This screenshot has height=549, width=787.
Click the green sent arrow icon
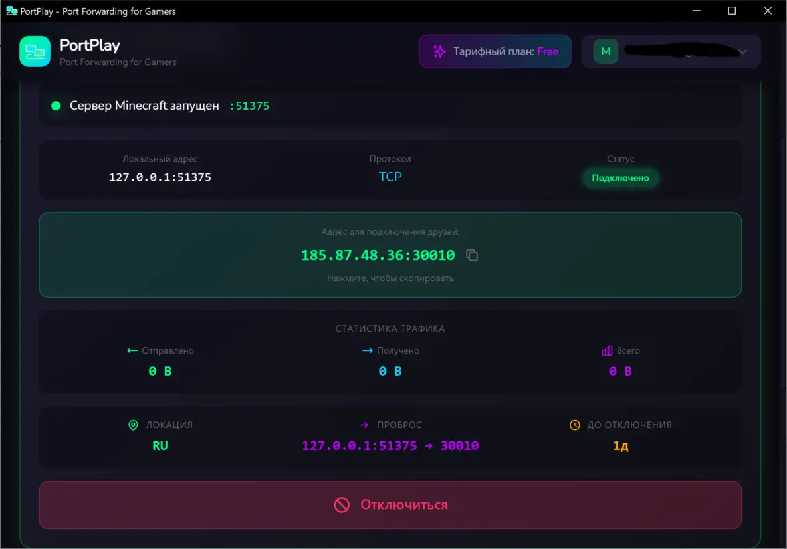pyautogui.click(x=132, y=350)
